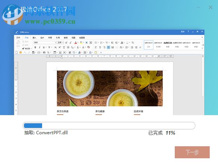Screen dimensions: 218x165
Task: Click the Align left paragraph icon
Action: tap(96, 47)
